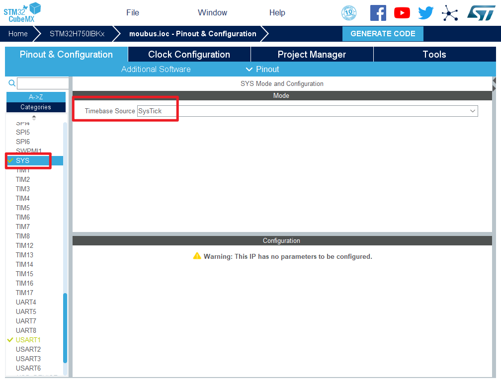Open the Twitter bird icon
Viewport: 501px width, 383px height.
[426, 13]
